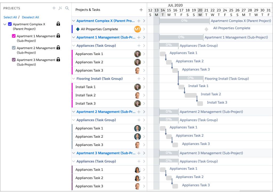Screen dimensions: 273x194
Task: Click the Deselect All link
Action: (30, 17)
